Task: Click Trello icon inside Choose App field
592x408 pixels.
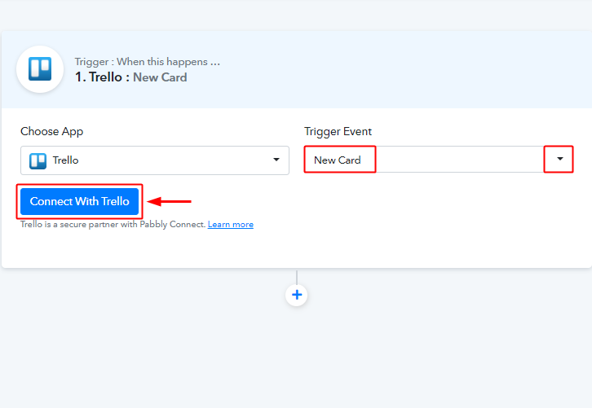Action: pos(38,160)
